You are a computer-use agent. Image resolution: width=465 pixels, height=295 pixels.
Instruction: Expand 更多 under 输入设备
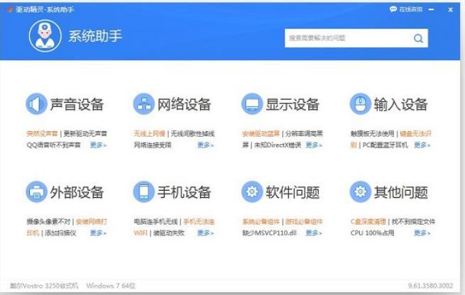tap(422, 145)
